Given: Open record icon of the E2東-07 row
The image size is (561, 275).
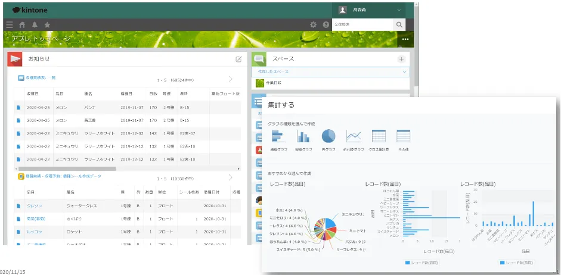Looking at the screenshot, I should point(18,133).
